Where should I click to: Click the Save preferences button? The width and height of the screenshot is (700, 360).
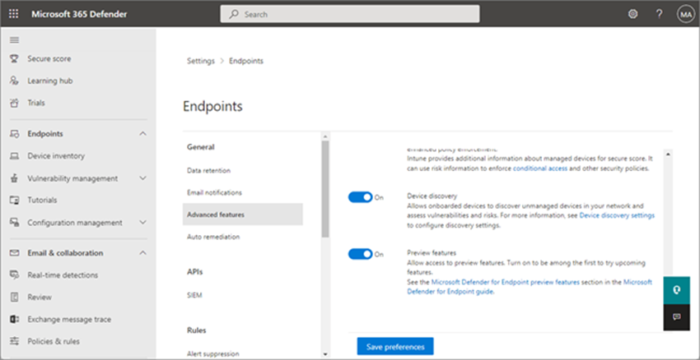[x=395, y=347]
